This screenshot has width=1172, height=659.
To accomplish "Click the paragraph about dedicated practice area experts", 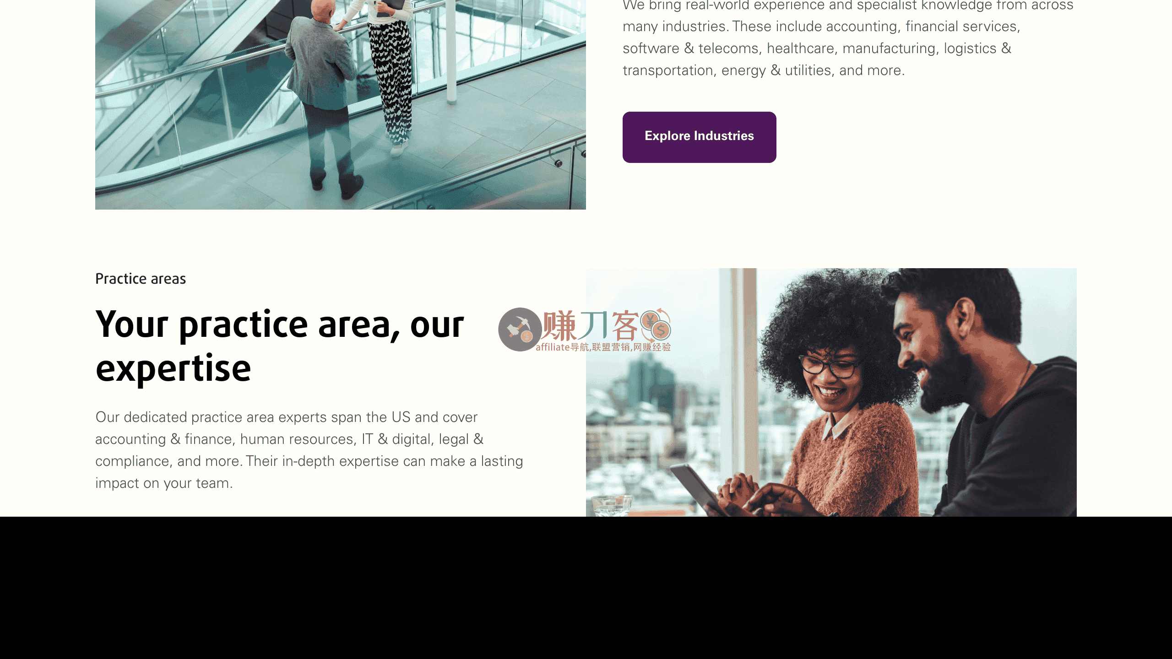I will click(x=309, y=450).
